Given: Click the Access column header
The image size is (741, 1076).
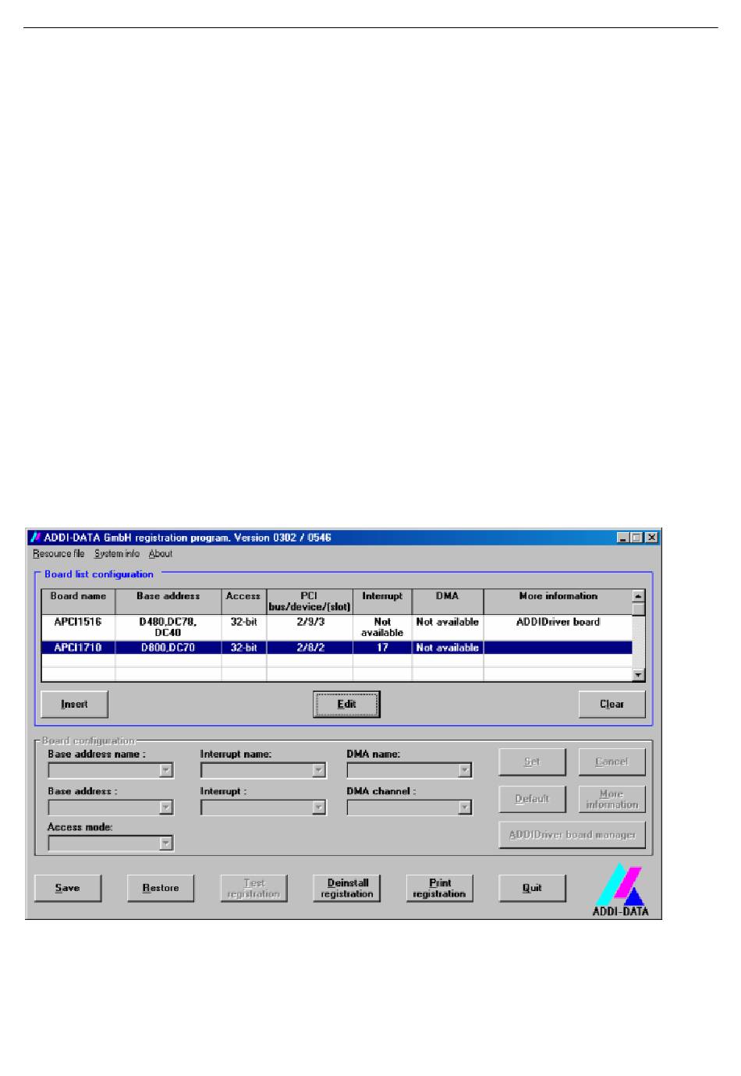Looking at the screenshot, I should point(243,602).
